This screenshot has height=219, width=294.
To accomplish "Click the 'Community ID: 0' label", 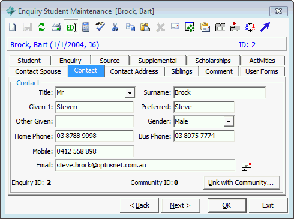I will pos(154,182).
